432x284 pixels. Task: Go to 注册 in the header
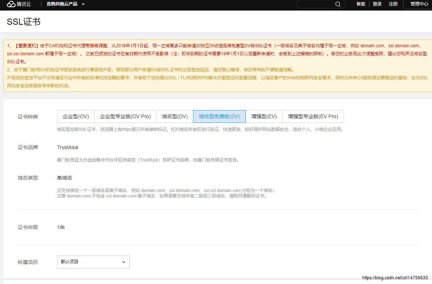coord(393,4)
